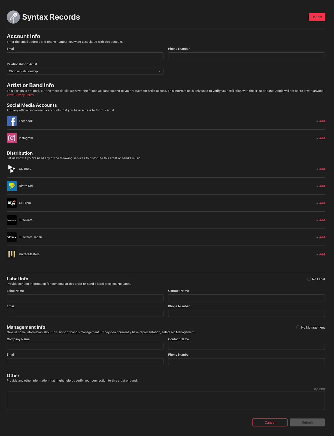
Task: Click the Facebook logo icon
Action: tap(12, 121)
